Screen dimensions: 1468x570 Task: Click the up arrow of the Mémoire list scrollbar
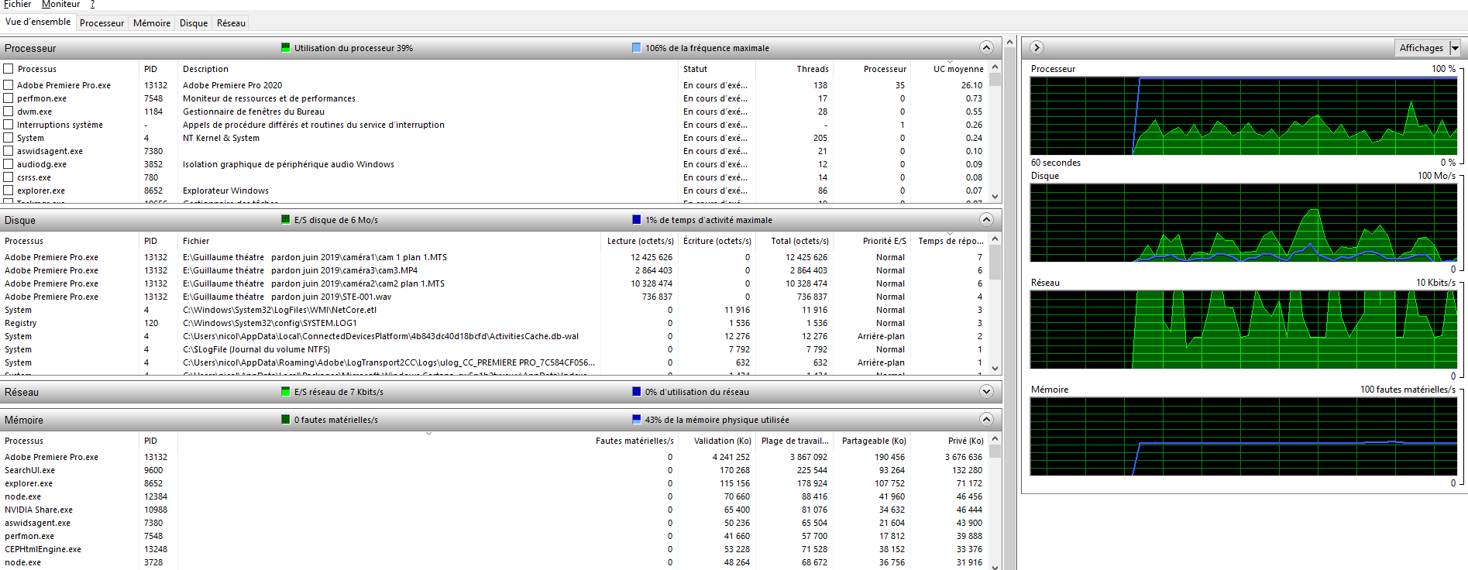pyautogui.click(x=995, y=439)
